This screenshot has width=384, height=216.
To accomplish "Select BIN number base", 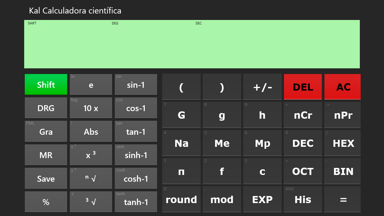I will coord(343,171).
